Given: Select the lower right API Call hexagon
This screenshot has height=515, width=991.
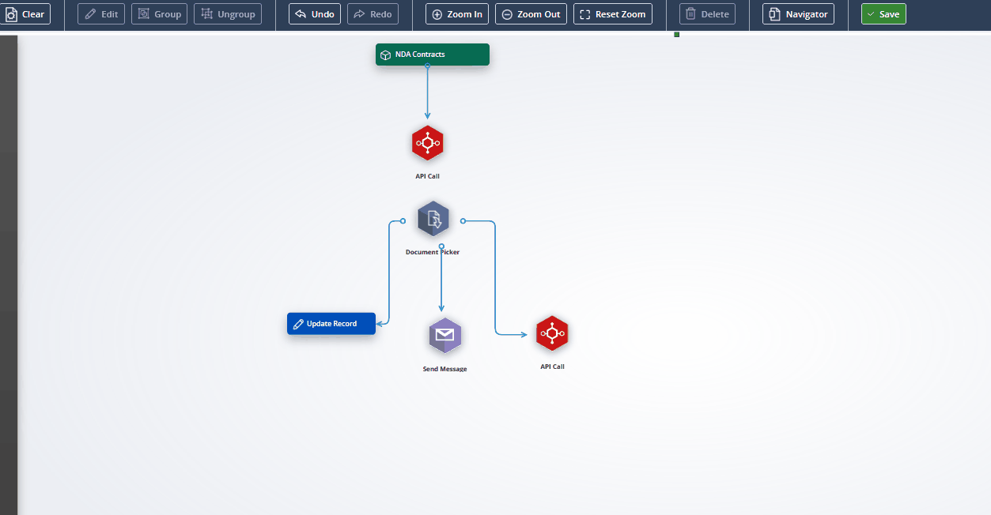Looking at the screenshot, I should tap(552, 333).
